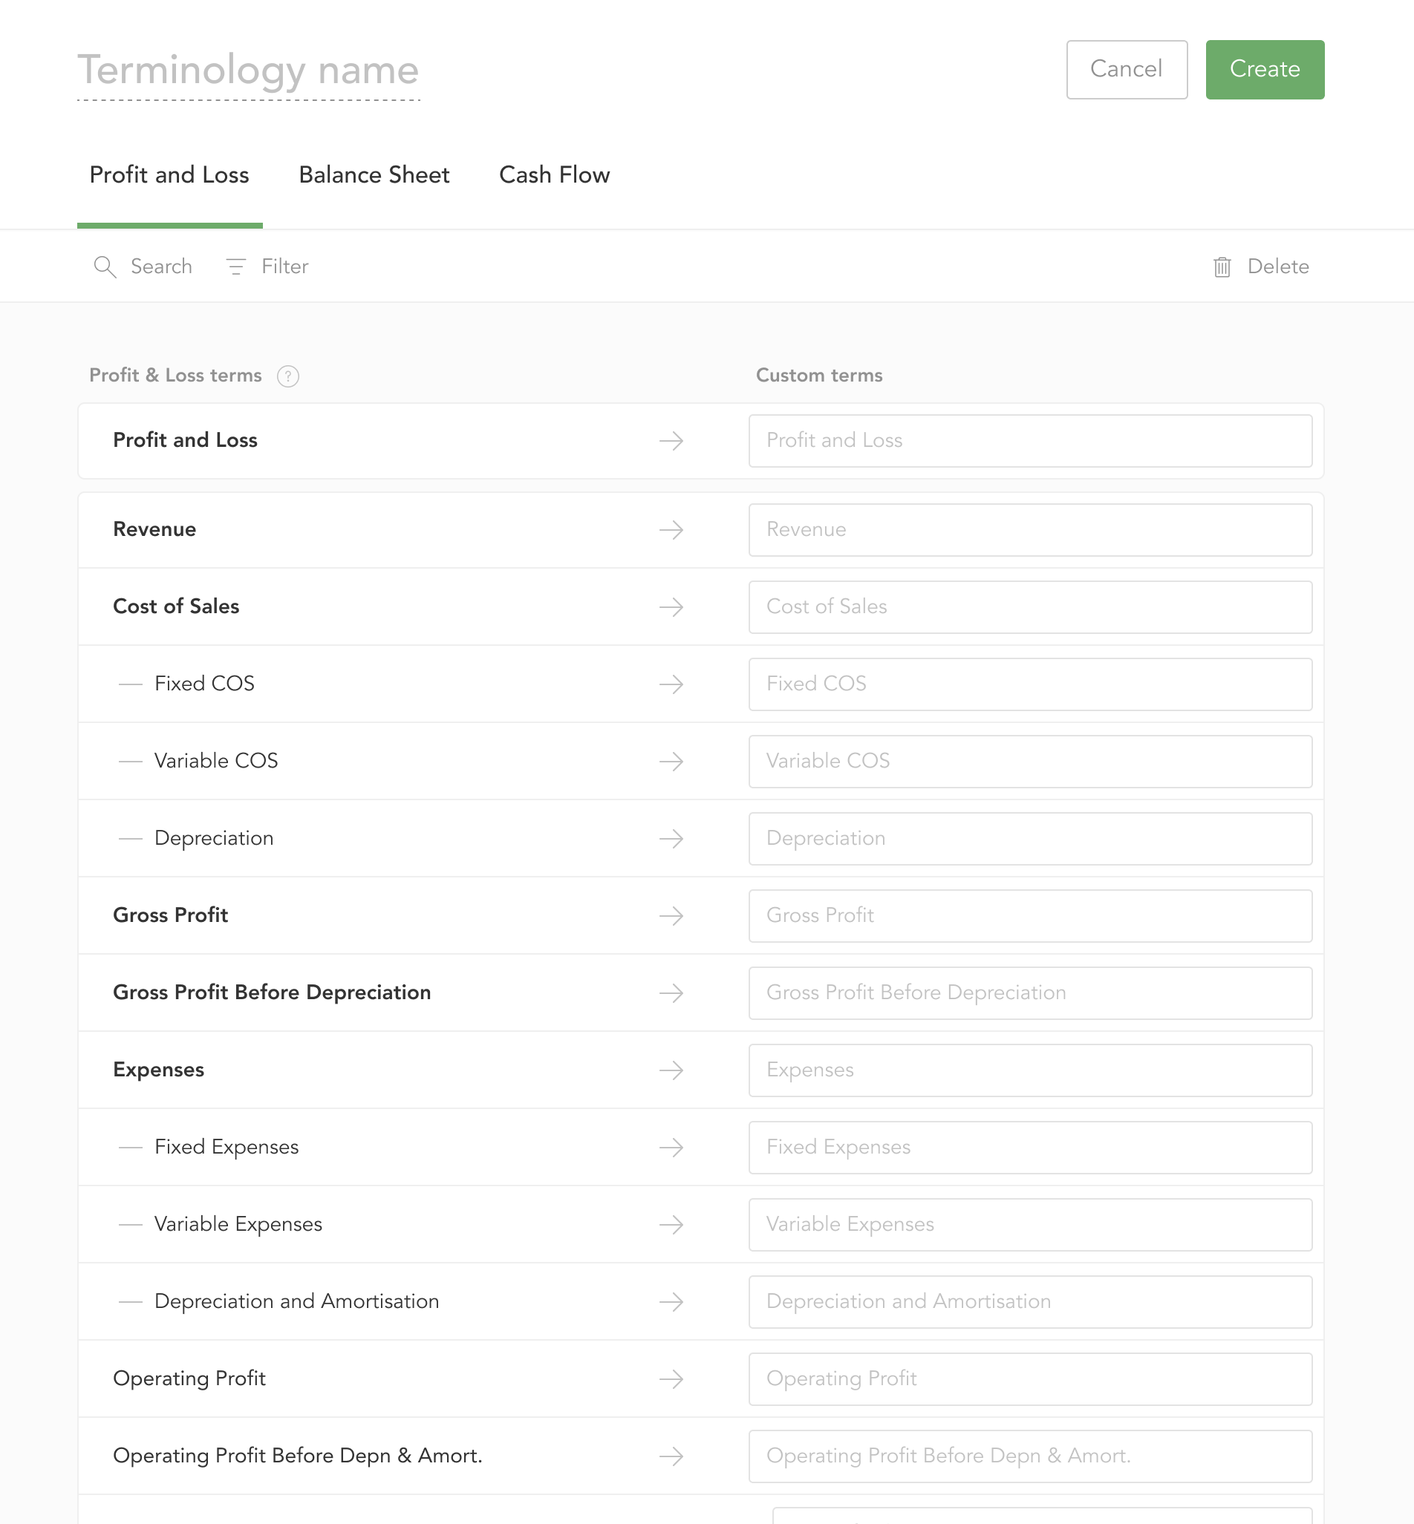Image resolution: width=1414 pixels, height=1524 pixels.
Task: Click the arrow next to Expenses
Action: 671,1070
